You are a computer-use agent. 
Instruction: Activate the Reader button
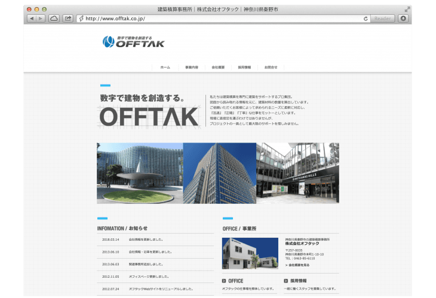[x=382, y=18]
